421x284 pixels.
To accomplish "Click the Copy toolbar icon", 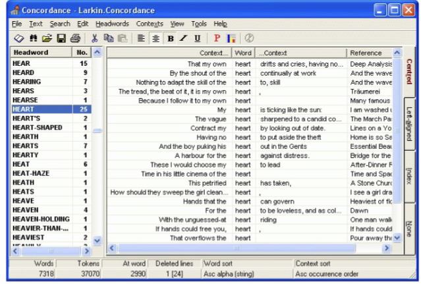I will (109, 38).
